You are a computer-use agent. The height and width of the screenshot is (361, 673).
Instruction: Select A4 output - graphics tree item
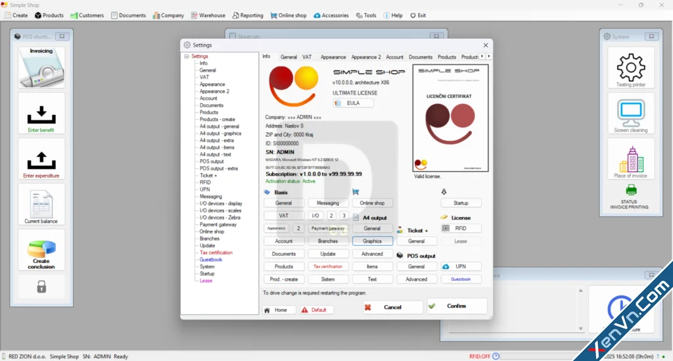[x=220, y=133]
